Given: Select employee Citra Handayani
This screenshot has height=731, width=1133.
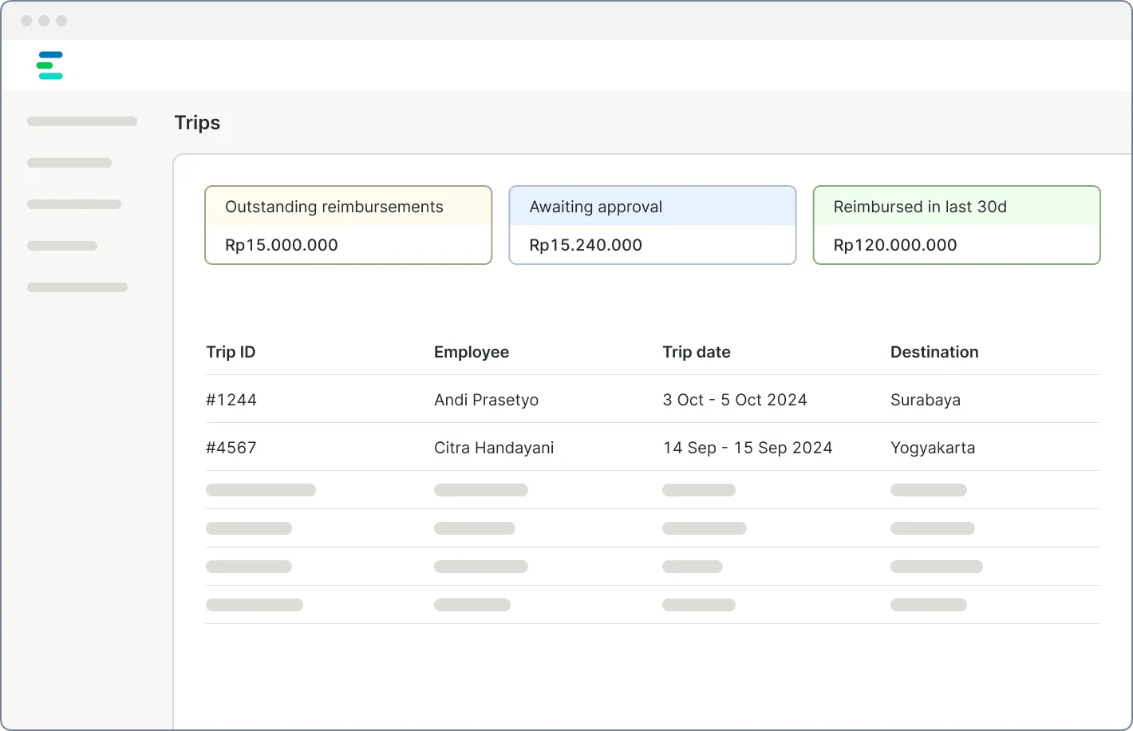Looking at the screenshot, I should [494, 448].
